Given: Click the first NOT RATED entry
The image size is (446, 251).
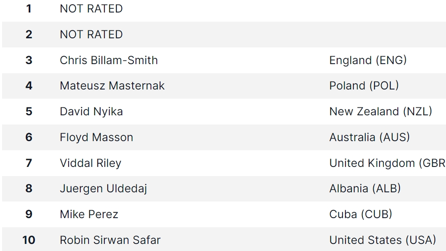Looking at the screenshot, I should click(x=91, y=9).
